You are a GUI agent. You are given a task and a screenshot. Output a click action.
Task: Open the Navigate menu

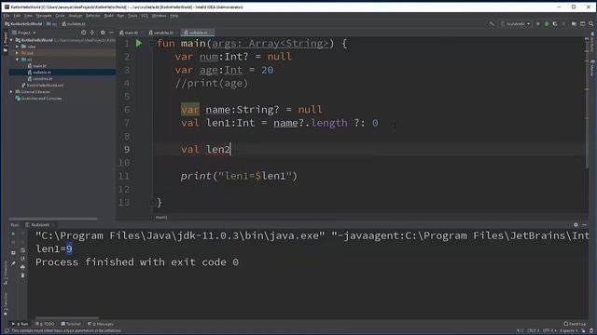tap(44, 16)
